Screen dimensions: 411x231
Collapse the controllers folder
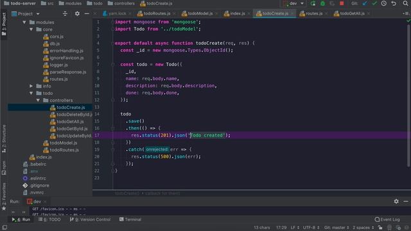[x=39, y=100]
